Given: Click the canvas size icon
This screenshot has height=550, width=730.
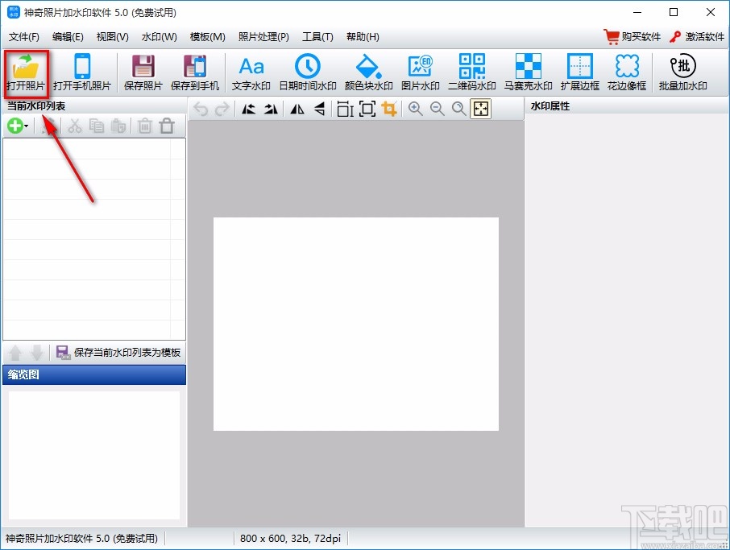Looking at the screenshot, I should tap(367, 109).
